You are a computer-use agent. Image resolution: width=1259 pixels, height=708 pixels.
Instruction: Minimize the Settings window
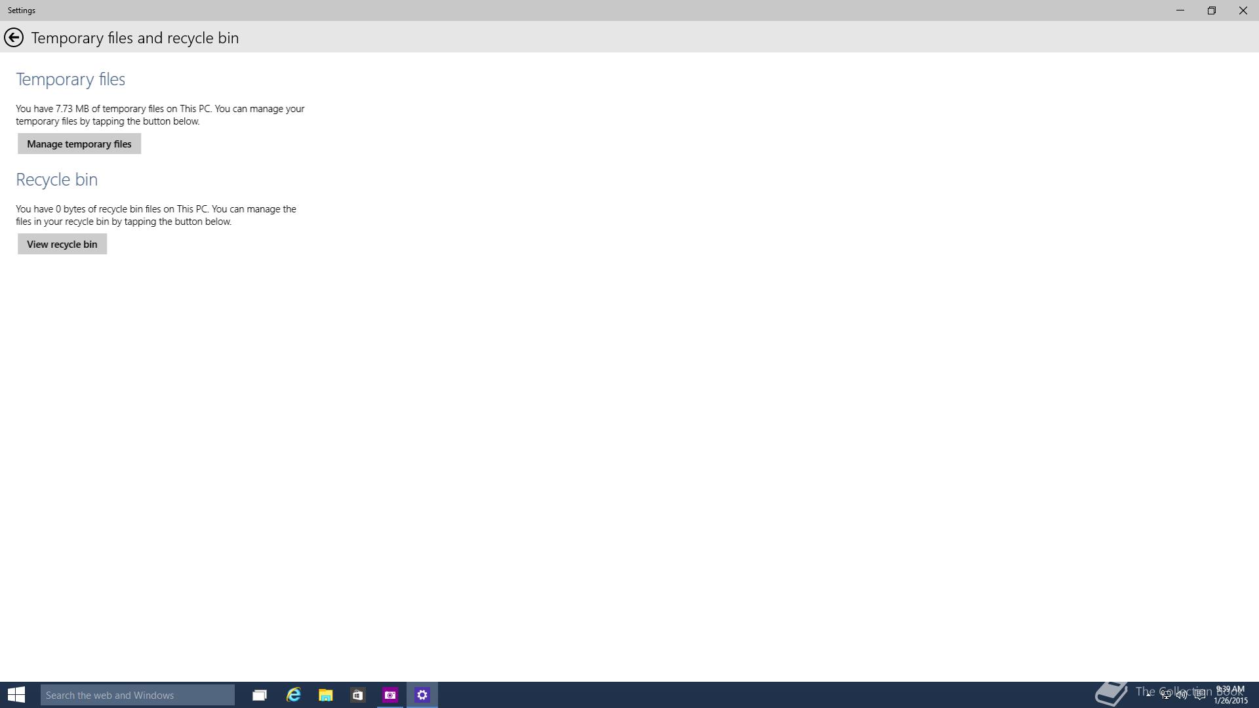pyautogui.click(x=1180, y=10)
